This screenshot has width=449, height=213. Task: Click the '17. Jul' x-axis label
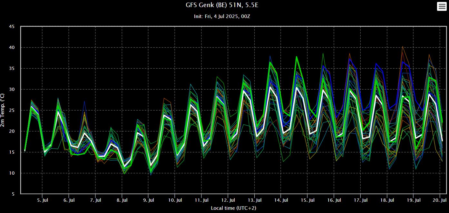[360, 200]
